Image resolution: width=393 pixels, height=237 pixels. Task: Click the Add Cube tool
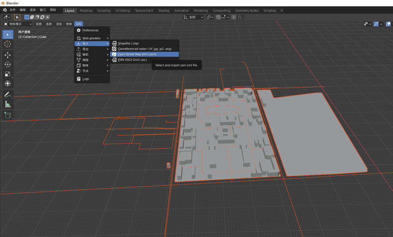click(x=8, y=115)
